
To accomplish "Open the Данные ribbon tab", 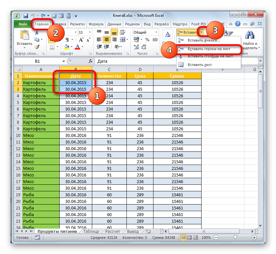I will point(114,24).
